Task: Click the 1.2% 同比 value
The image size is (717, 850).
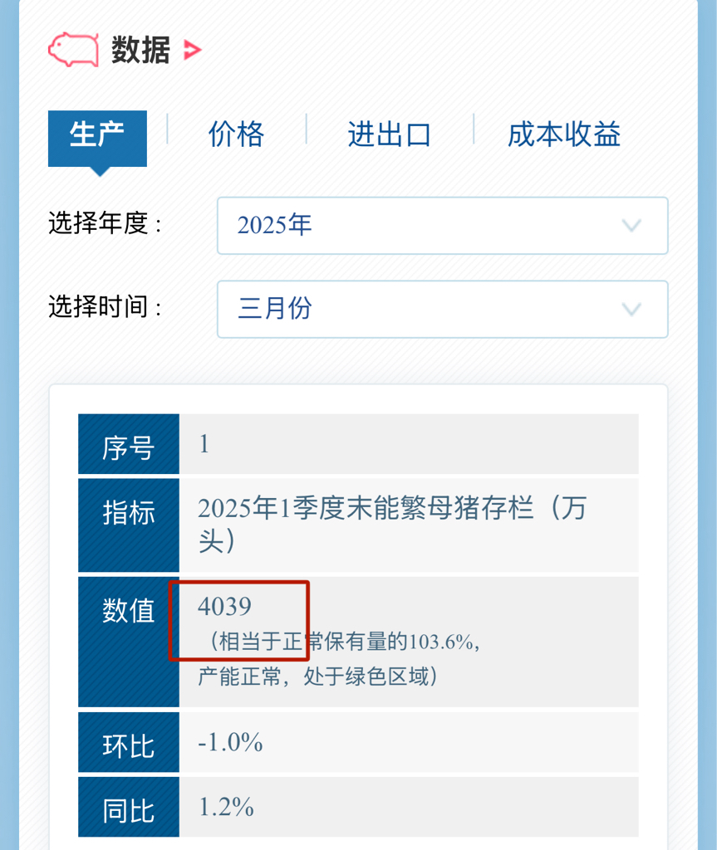Action: 226,807
